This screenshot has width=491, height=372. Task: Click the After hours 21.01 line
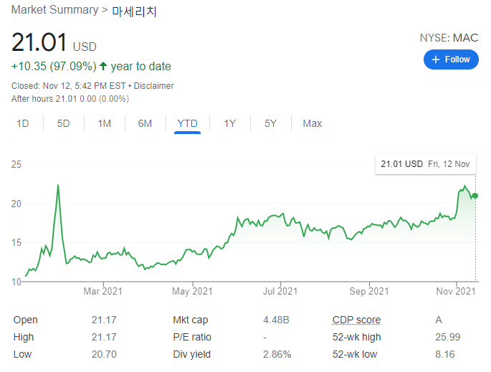coord(70,99)
